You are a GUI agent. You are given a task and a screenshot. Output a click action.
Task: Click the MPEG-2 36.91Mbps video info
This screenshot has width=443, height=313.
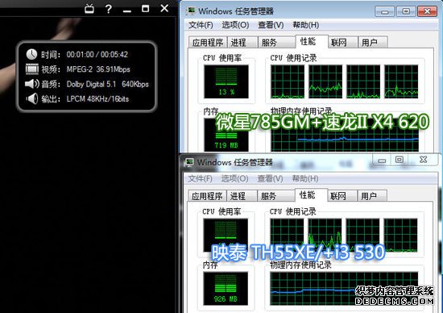pyautogui.click(x=98, y=69)
